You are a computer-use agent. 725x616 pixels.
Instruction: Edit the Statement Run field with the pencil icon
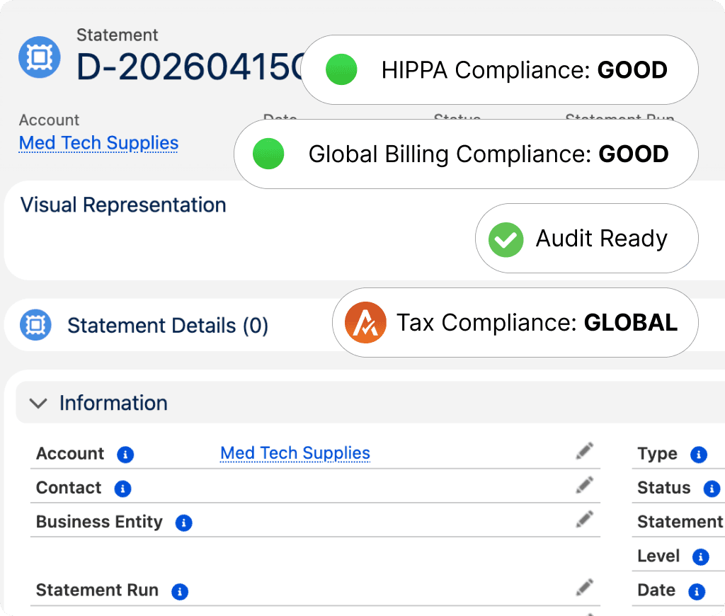pos(584,588)
